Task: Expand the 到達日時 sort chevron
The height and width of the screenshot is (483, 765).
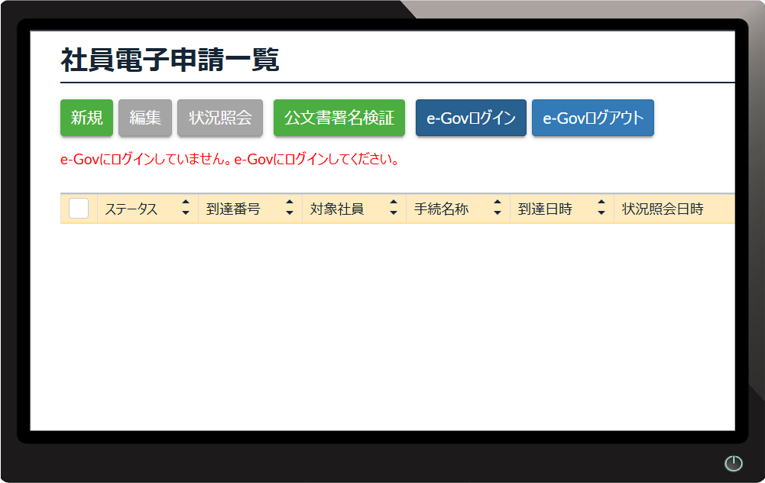Action: 601,208
